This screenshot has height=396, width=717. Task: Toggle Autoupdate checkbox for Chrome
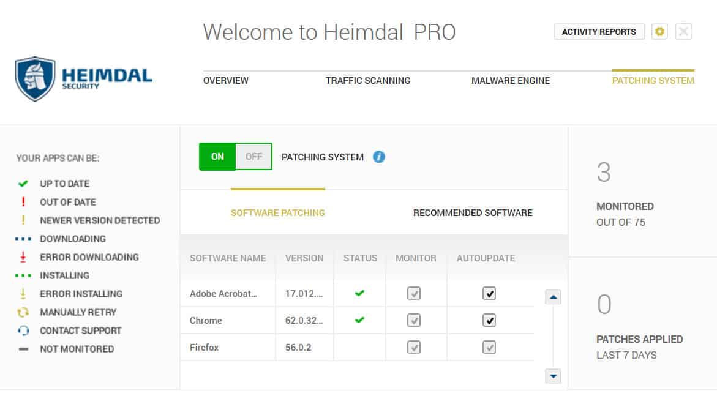(x=489, y=320)
